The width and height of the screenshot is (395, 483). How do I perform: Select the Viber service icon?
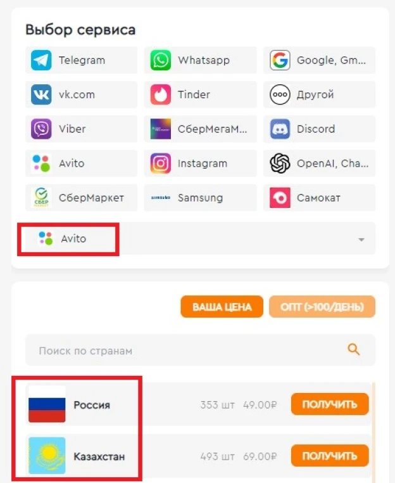pyautogui.click(x=41, y=129)
